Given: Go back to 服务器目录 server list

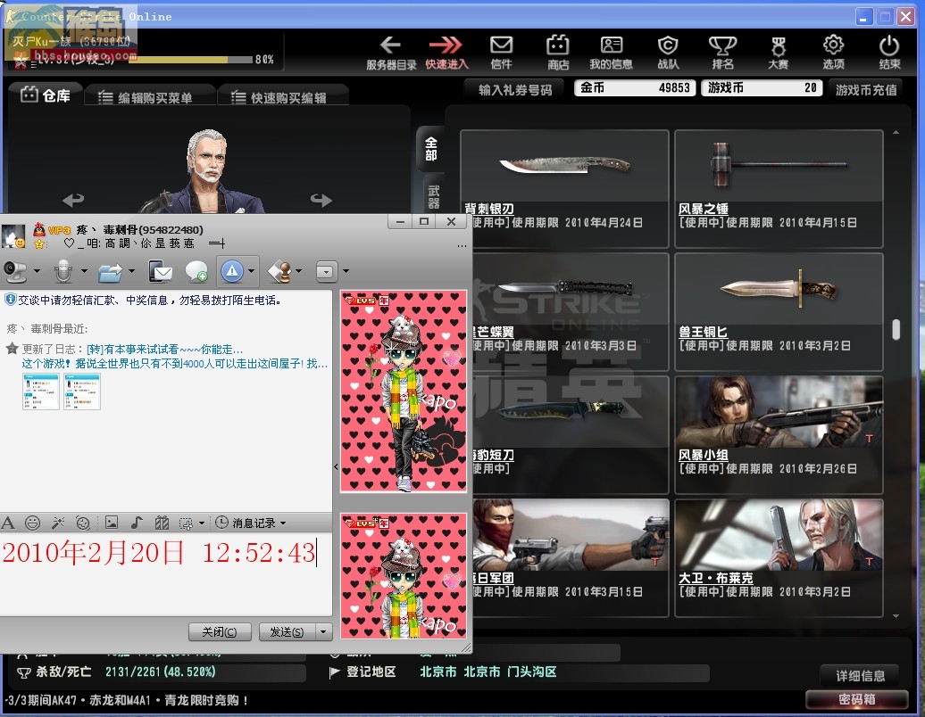Looking at the screenshot, I should tap(391, 52).
